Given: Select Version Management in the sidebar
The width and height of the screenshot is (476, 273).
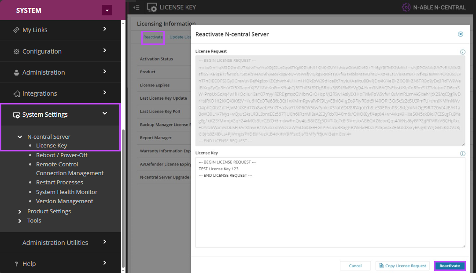Looking at the screenshot, I should pos(64,201).
